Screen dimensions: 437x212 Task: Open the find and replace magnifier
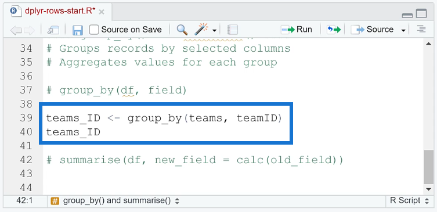[182, 29]
